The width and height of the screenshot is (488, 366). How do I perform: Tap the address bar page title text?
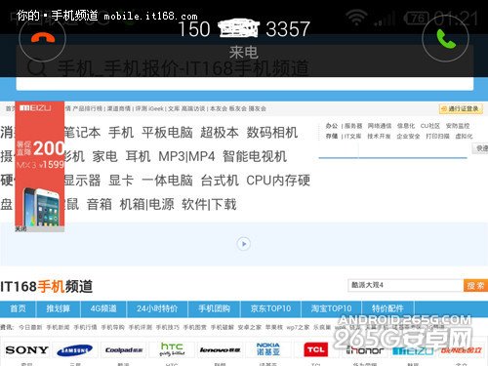pos(183,68)
